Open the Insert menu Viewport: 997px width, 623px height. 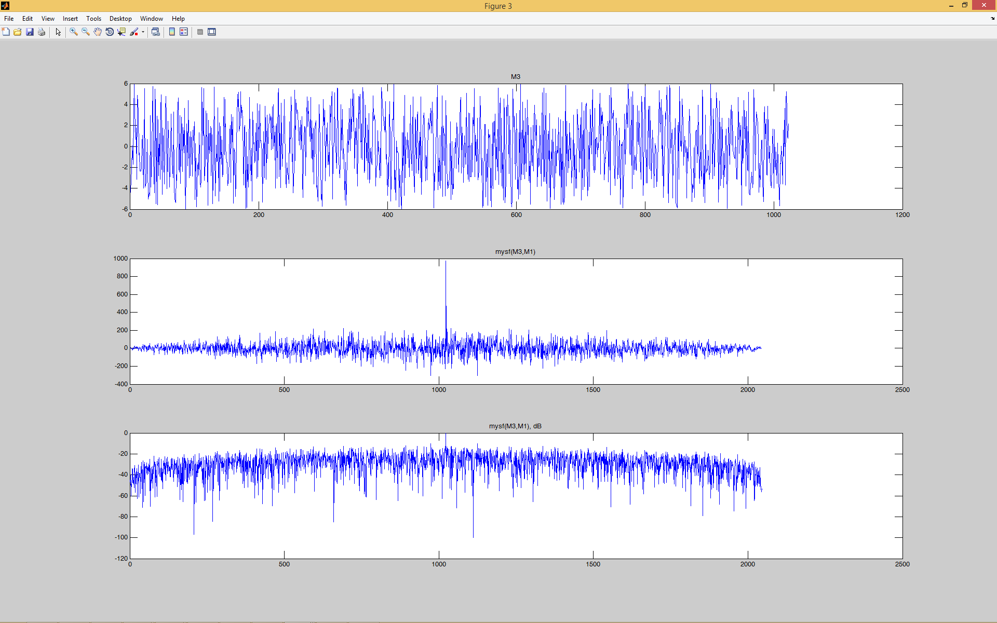[x=70, y=19]
